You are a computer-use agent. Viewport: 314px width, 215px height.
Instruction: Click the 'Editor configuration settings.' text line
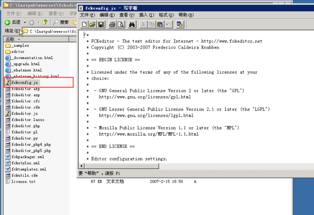pos(129,159)
